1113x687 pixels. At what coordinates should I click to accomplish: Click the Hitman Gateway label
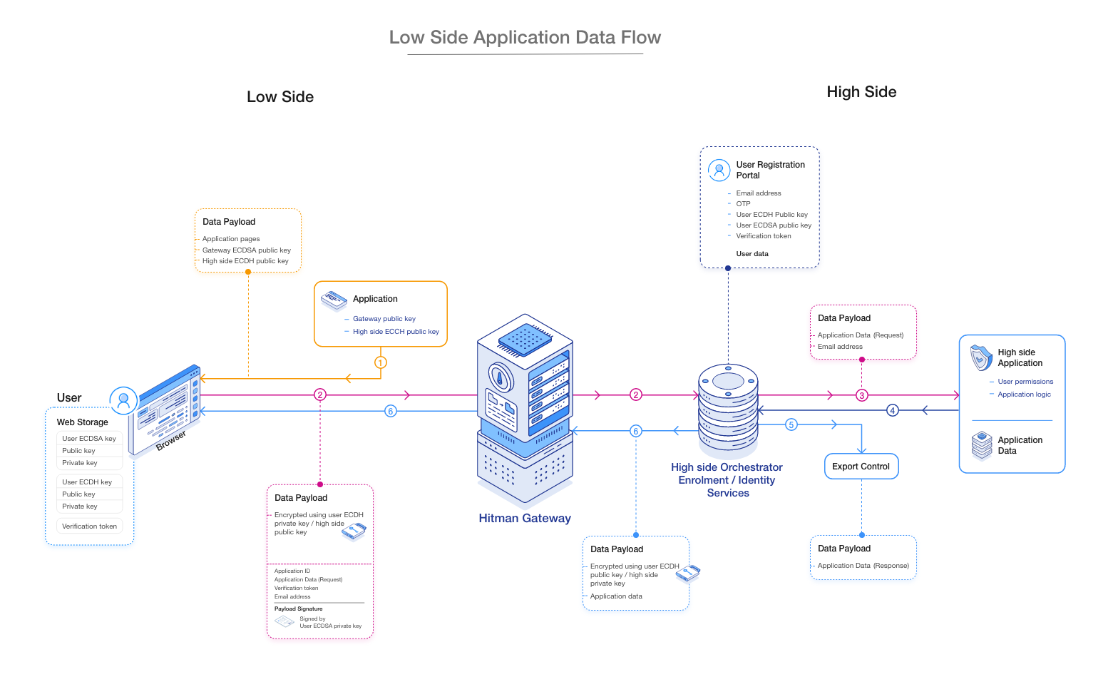point(525,519)
